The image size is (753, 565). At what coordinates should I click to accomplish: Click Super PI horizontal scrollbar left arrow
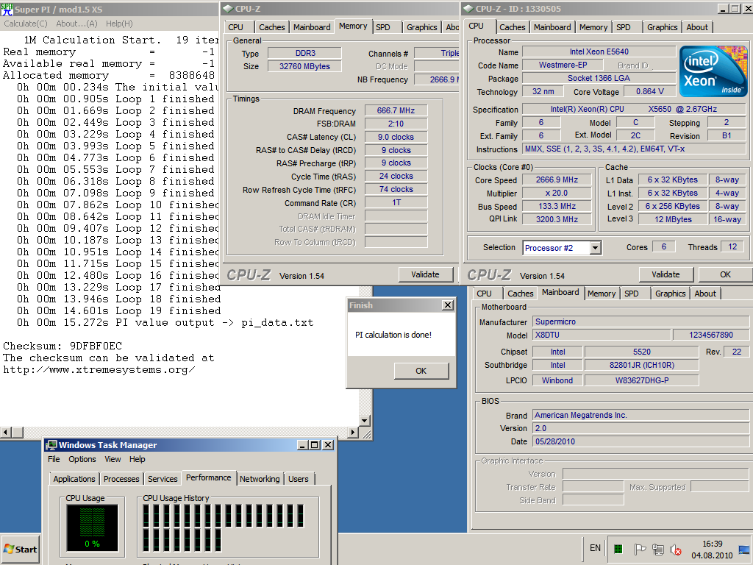6,432
